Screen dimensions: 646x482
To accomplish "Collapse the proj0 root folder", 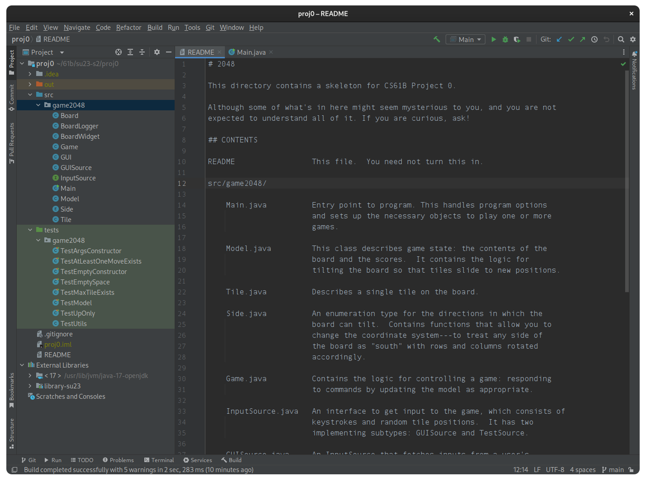I will [x=22, y=64].
